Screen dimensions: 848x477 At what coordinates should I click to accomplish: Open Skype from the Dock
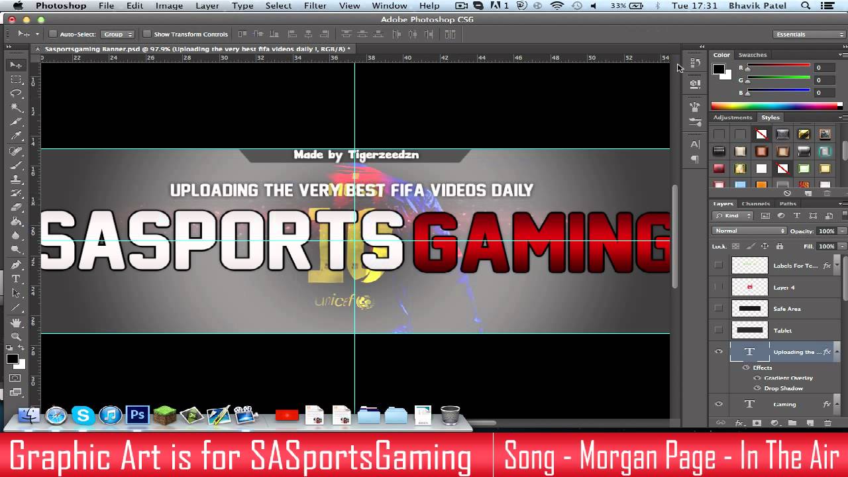click(83, 415)
